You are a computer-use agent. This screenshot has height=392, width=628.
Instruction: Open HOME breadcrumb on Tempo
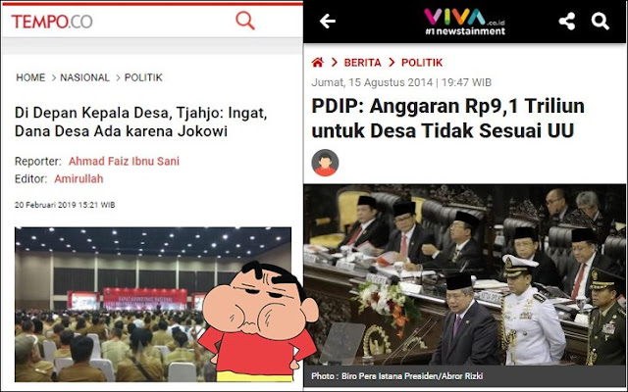(x=30, y=77)
